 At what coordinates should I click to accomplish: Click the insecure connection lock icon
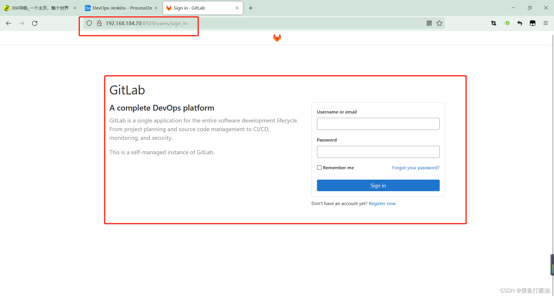pos(99,23)
